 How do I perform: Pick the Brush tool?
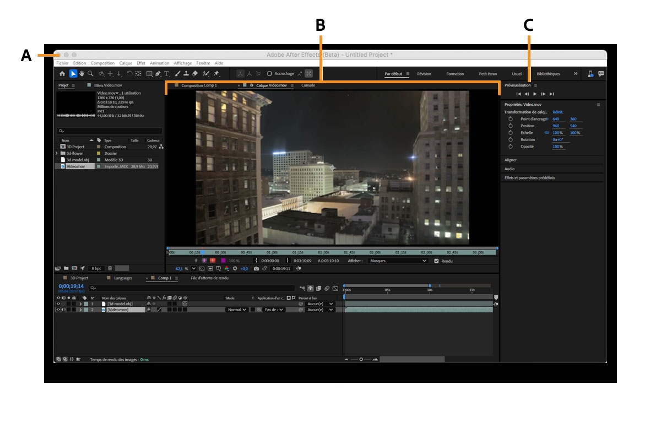[177, 73]
